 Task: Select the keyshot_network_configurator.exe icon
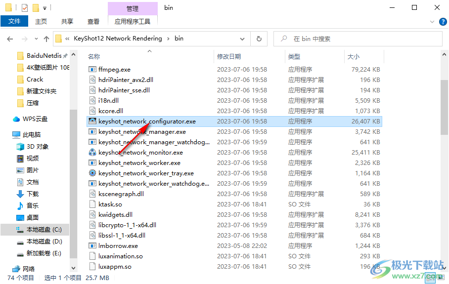(x=92, y=122)
